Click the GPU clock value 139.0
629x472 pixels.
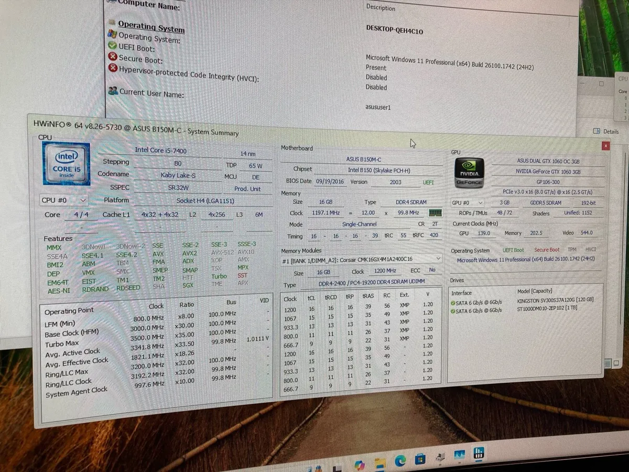484,233
